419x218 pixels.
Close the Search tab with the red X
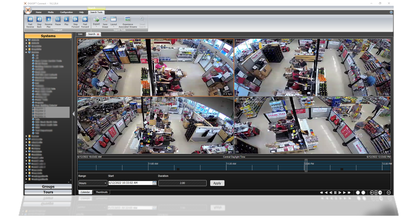pyautogui.click(x=98, y=34)
